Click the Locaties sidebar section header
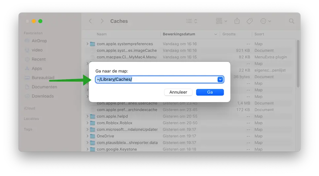 (31, 119)
